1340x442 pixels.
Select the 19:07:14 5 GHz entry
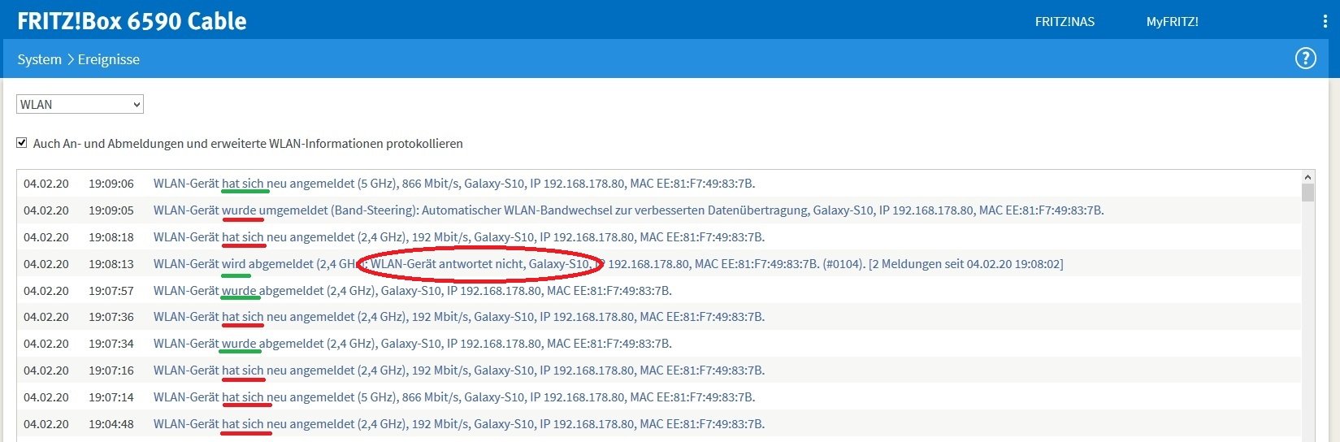pyautogui.click(x=659, y=397)
